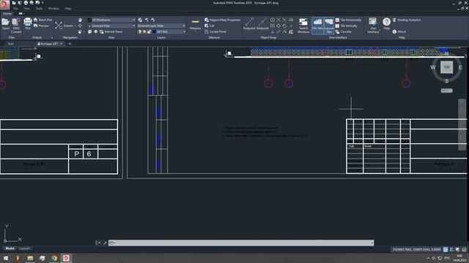Image resolution: width=469 pixels, height=263 pixels.
Task: Click the W compass direction on ViewCube
Action: click(433, 67)
